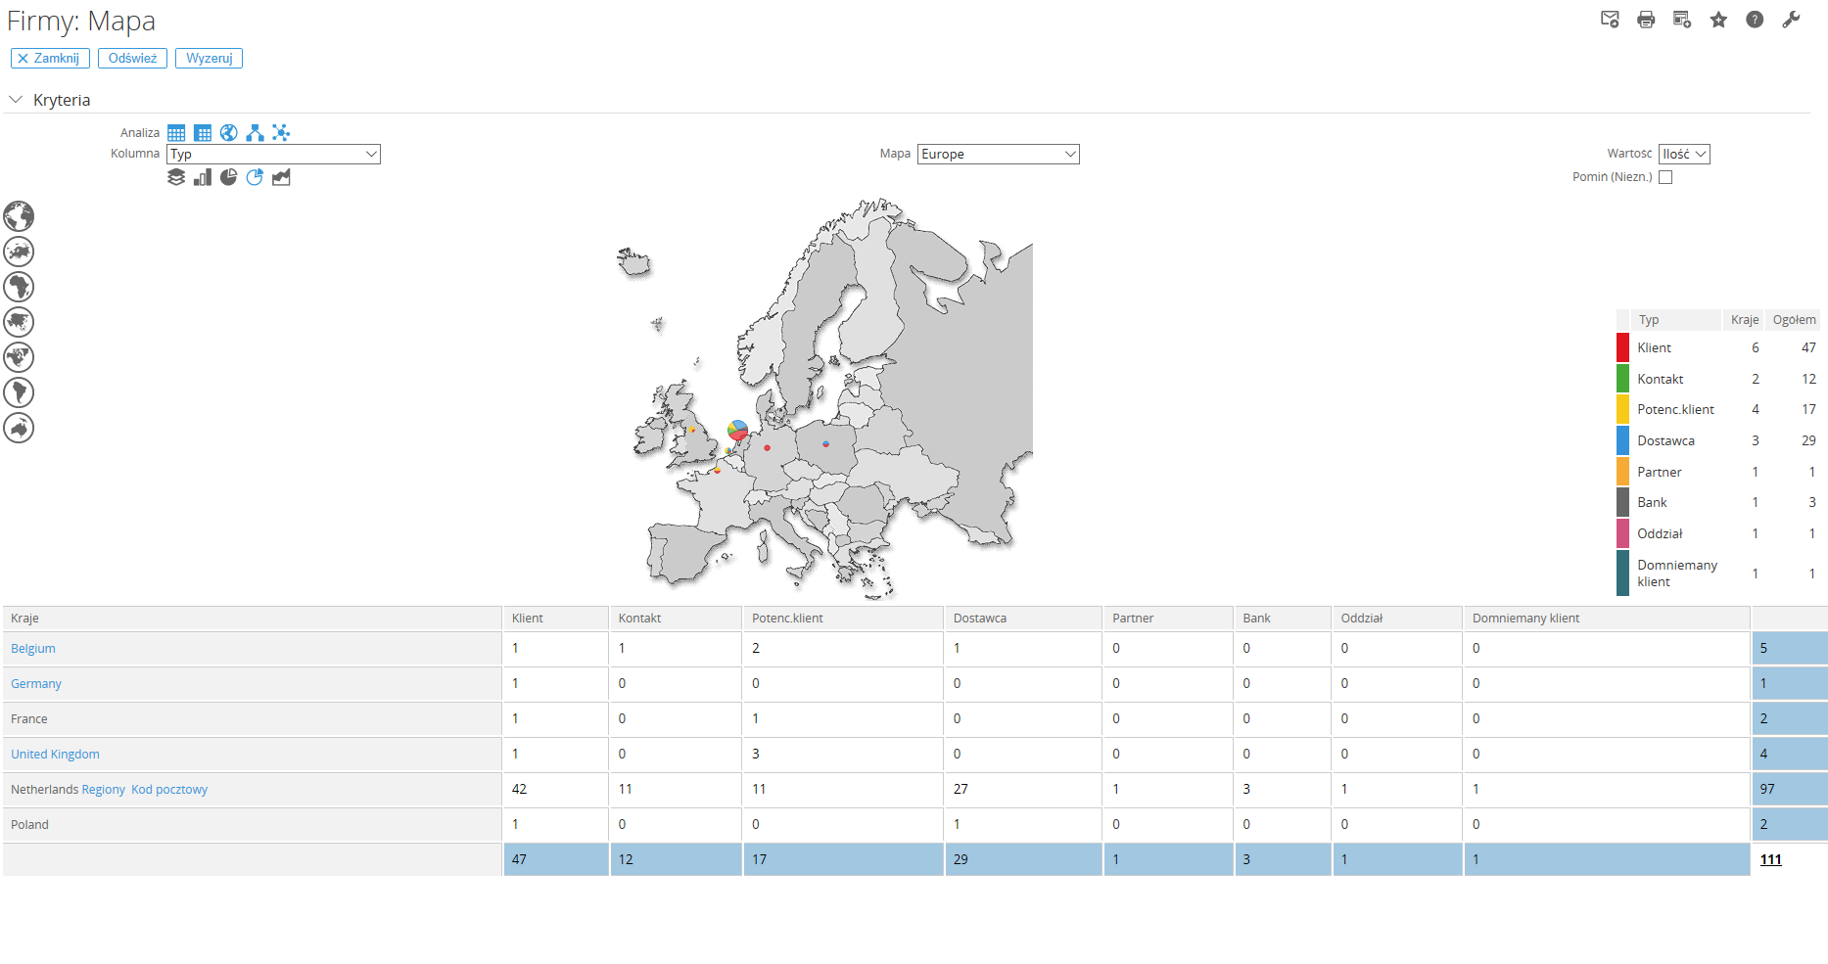Collapse the Kryteria section
1828x964 pixels.
point(16,100)
